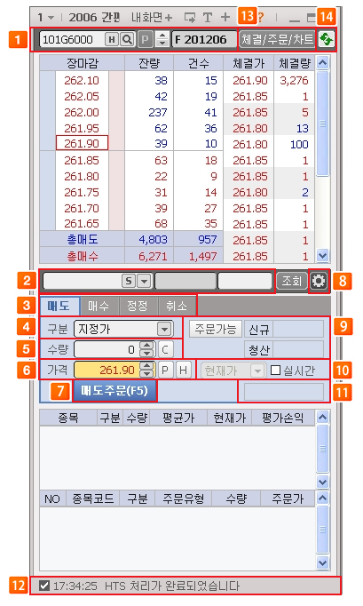Click the 가격 input field showing 261.90

(x=107, y=371)
